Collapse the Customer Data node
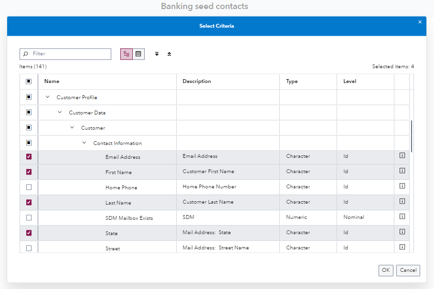Image resolution: width=434 pixels, height=289 pixels. pyautogui.click(x=60, y=112)
